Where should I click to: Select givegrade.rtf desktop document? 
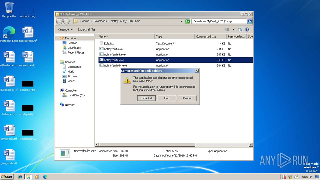pyautogui.click(x=9, y=132)
